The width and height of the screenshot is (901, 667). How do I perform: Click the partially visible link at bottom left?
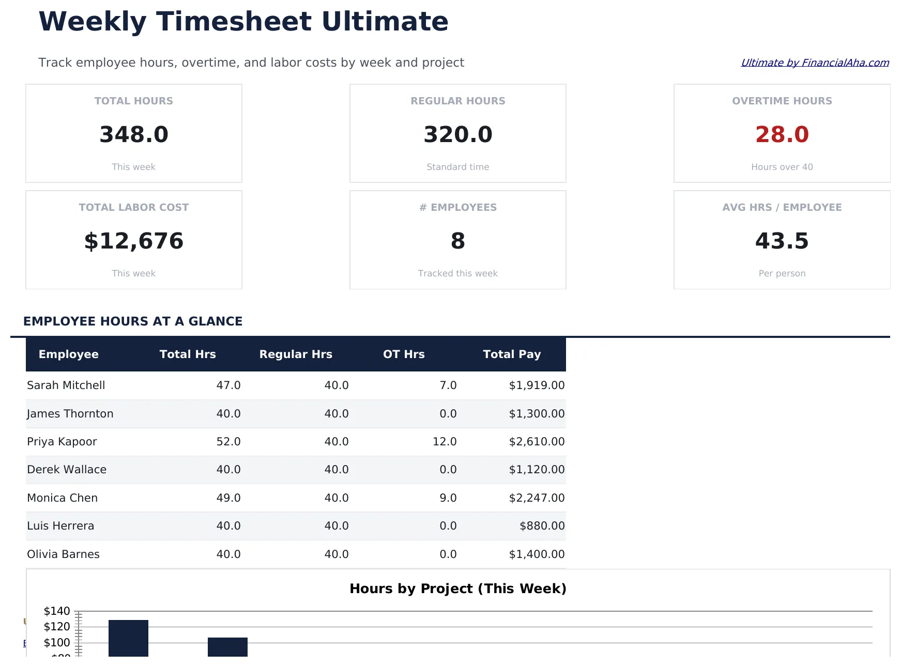tap(26, 643)
